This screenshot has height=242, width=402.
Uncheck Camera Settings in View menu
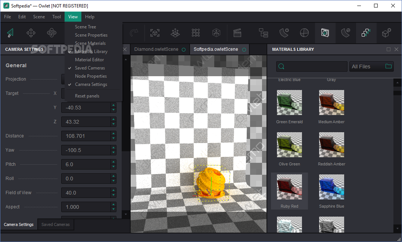[93, 84]
